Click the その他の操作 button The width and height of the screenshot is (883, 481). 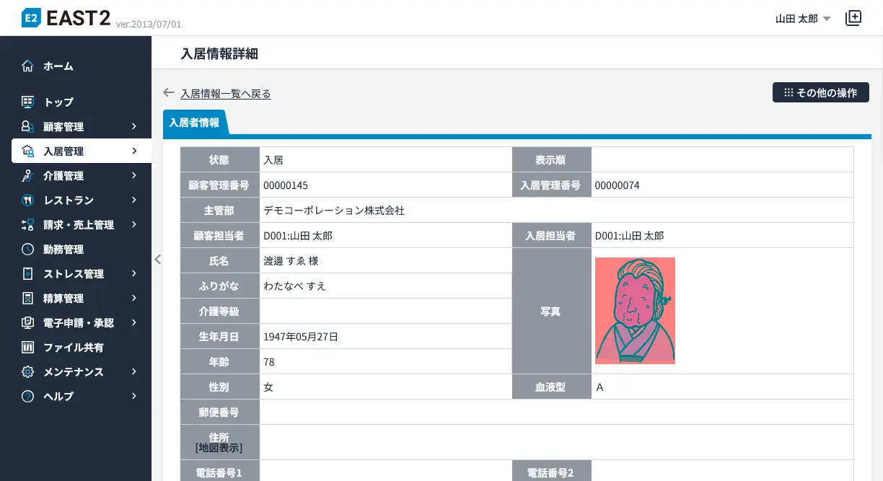point(820,93)
